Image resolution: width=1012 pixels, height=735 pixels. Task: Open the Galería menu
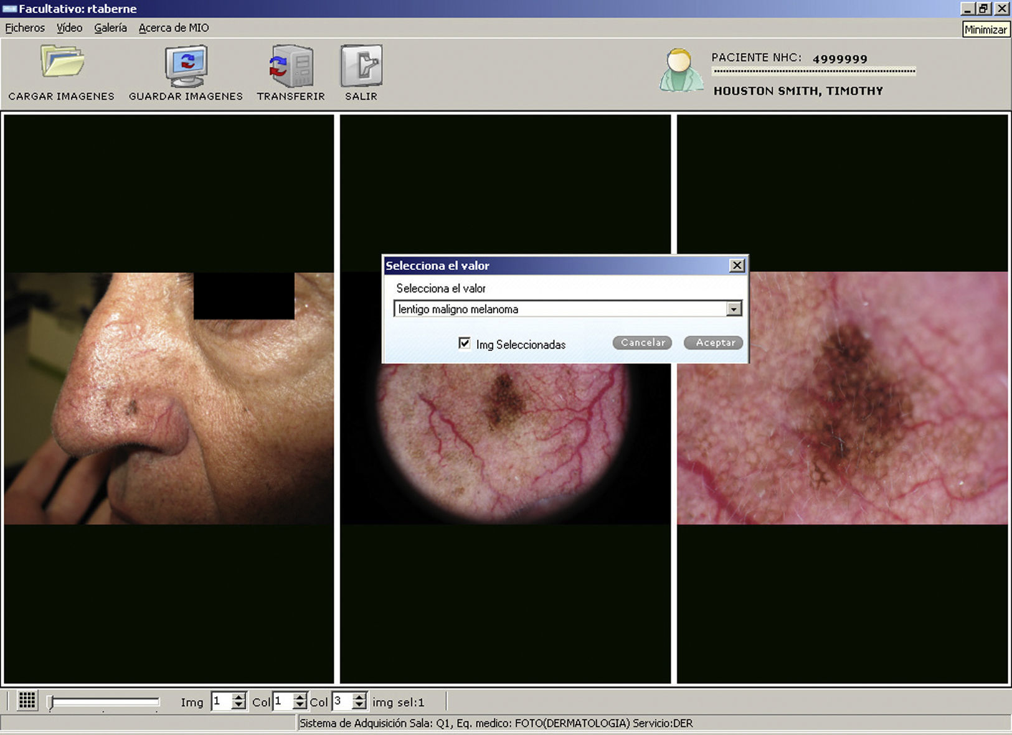[x=110, y=28]
